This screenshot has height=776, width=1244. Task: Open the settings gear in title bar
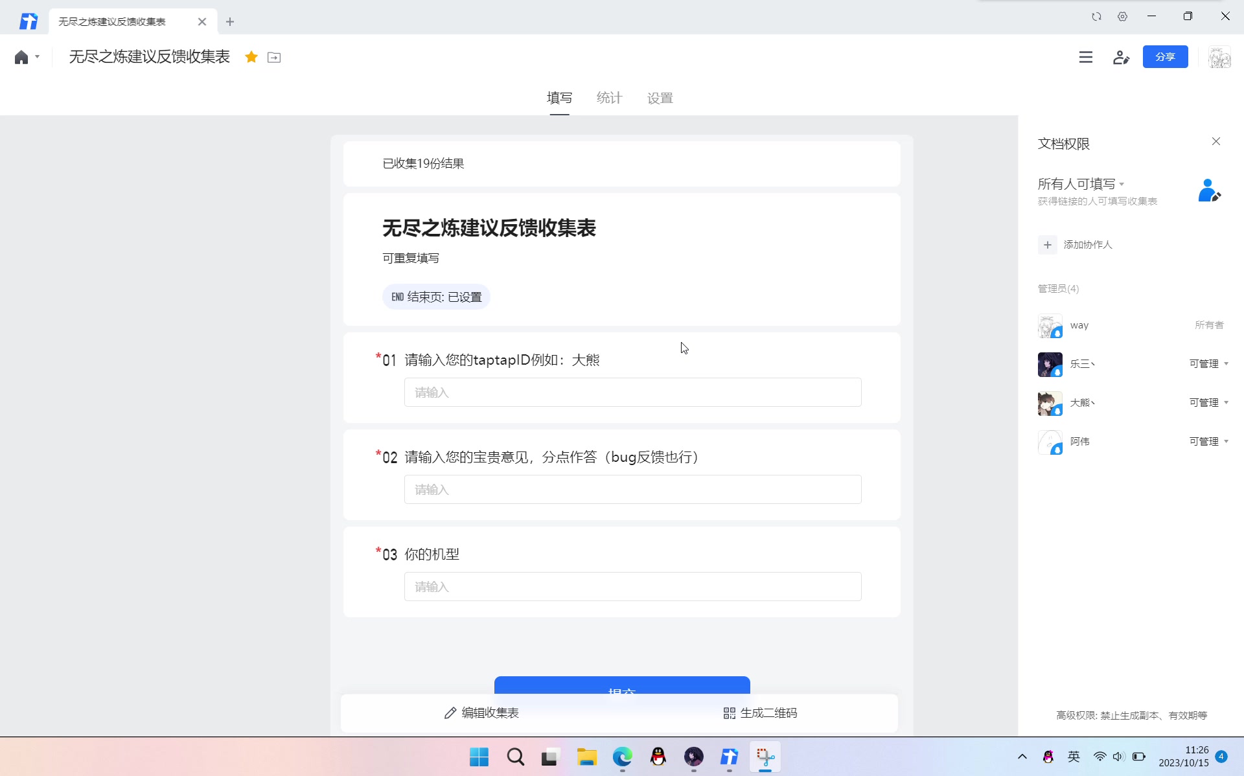1122,17
